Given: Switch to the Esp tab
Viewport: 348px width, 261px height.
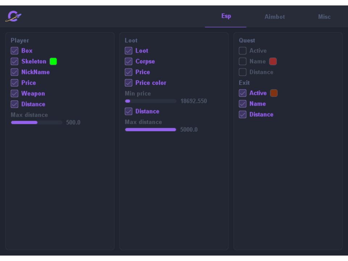Looking at the screenshot, I should point(226,16).
